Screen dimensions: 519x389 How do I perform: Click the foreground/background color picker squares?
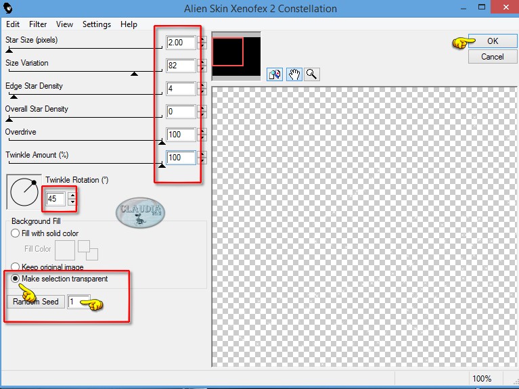click(x=88, y=250)
